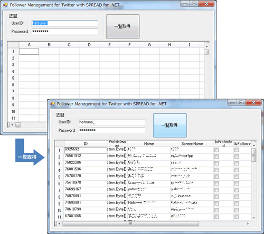Click the back grid's vertical scrollbar up arrow

click(207, 47)
